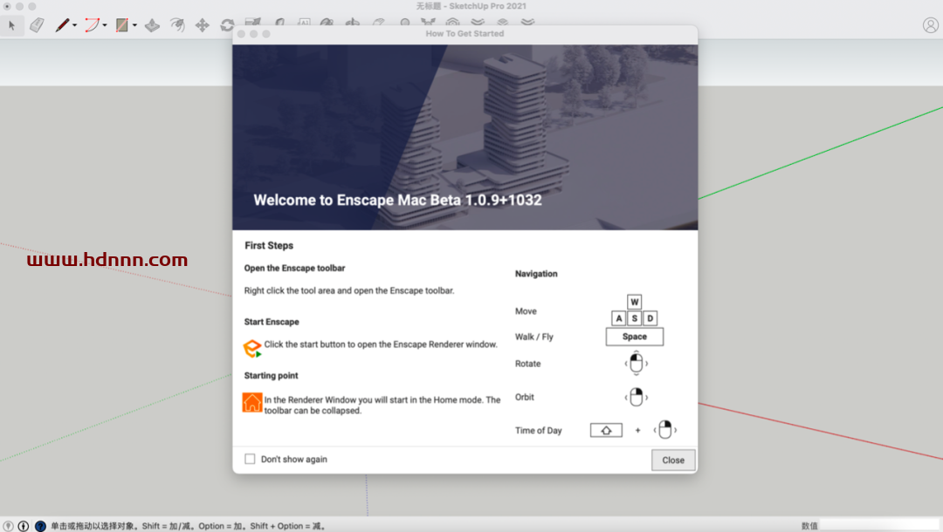This screenshot has height=532, width=943.
Task: Select the Rectangle shape tool
Action: (x=122, y=25)
